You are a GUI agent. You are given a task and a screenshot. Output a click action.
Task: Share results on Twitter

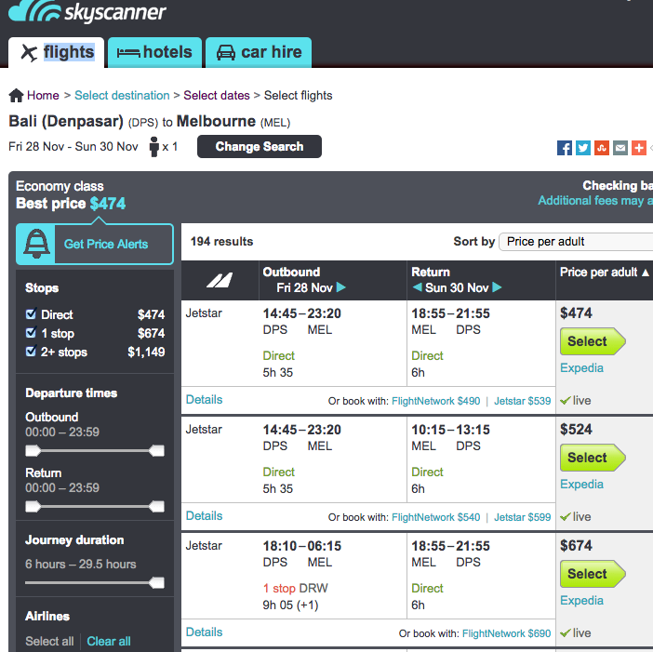[583, 148]
